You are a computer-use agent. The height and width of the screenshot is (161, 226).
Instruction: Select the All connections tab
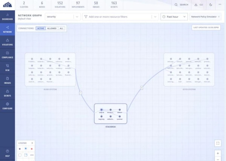[61, 28]
